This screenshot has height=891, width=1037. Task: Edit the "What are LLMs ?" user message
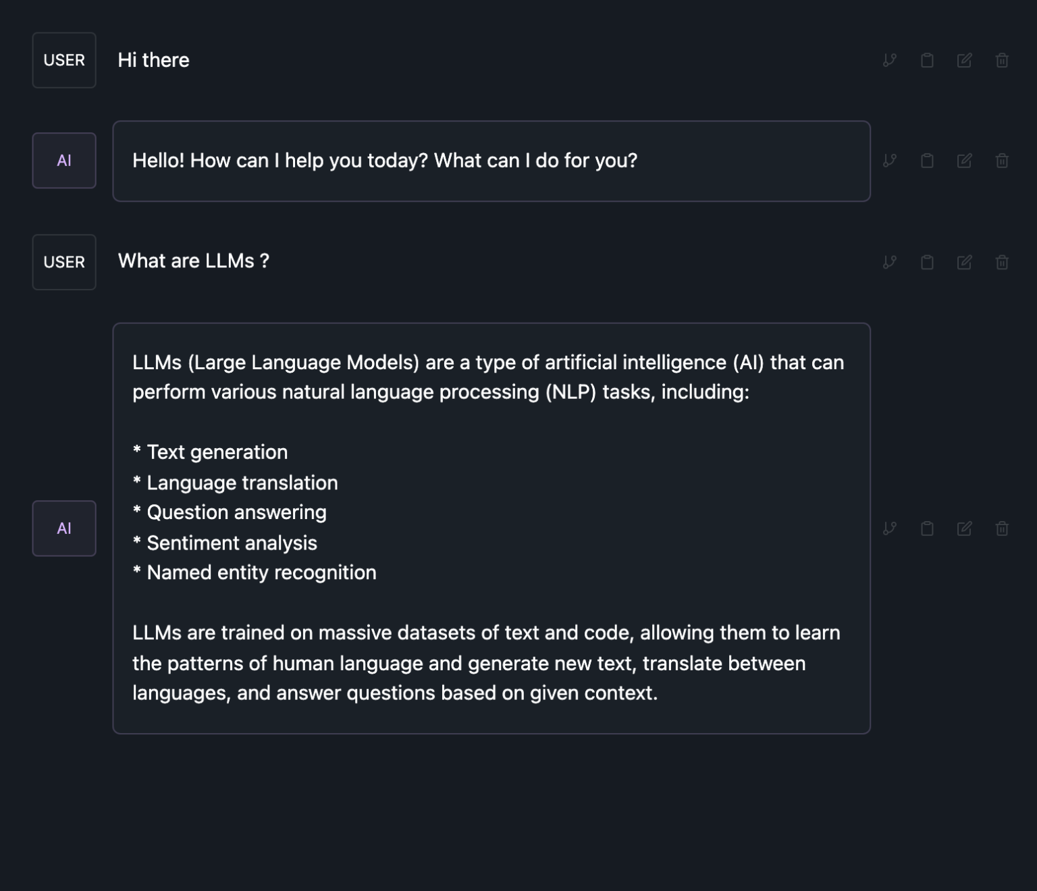pyautogui.click(x=964, y=262)
